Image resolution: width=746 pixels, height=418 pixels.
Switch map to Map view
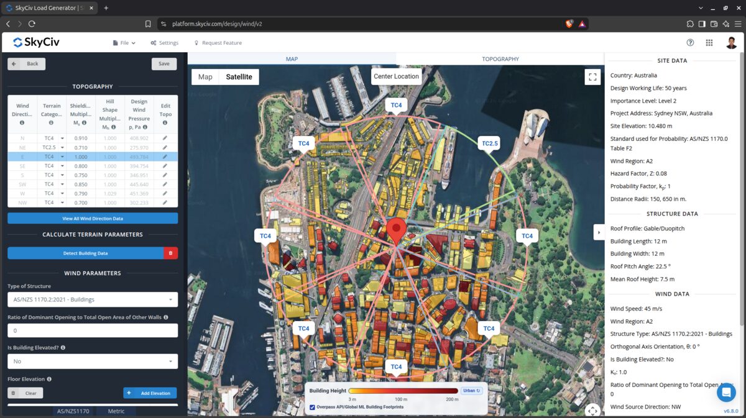(205, 77)
